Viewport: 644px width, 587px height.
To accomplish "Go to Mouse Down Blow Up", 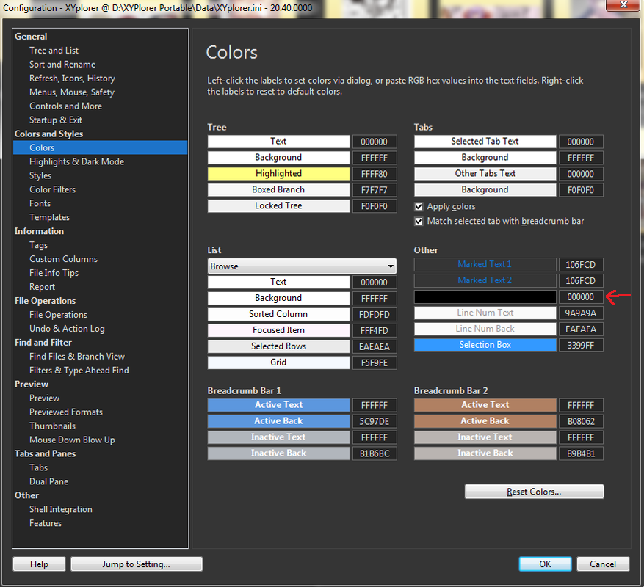I will [x=72, y=440].
